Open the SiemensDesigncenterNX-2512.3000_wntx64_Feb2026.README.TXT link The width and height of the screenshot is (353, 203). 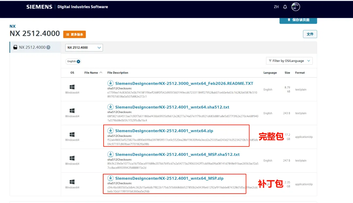(x=184, y=83)
